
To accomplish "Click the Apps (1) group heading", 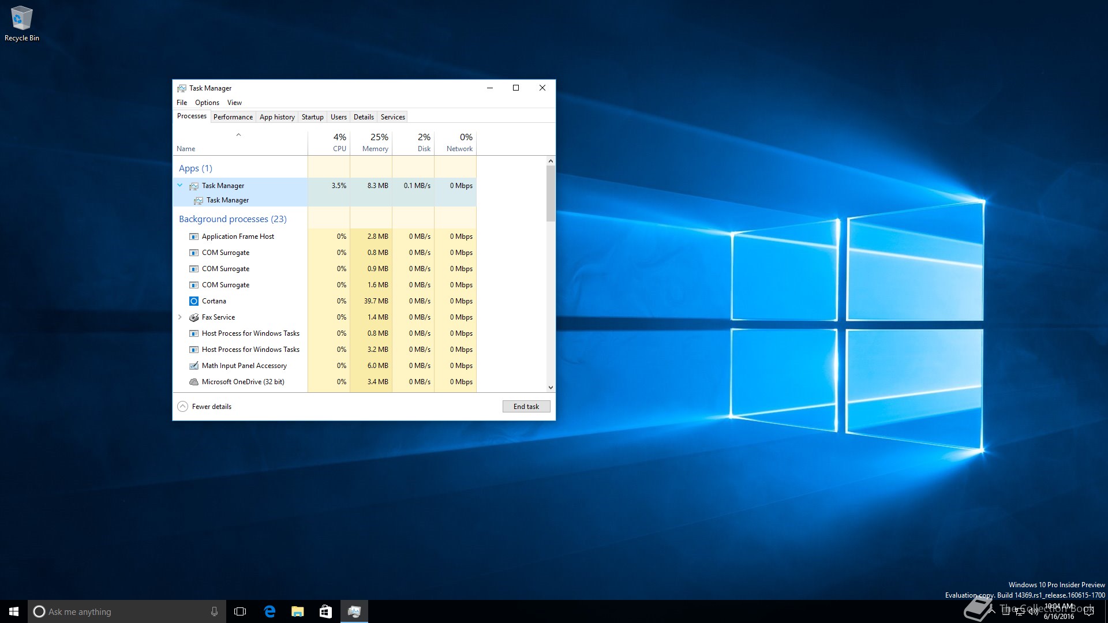I will click(196, 168).
